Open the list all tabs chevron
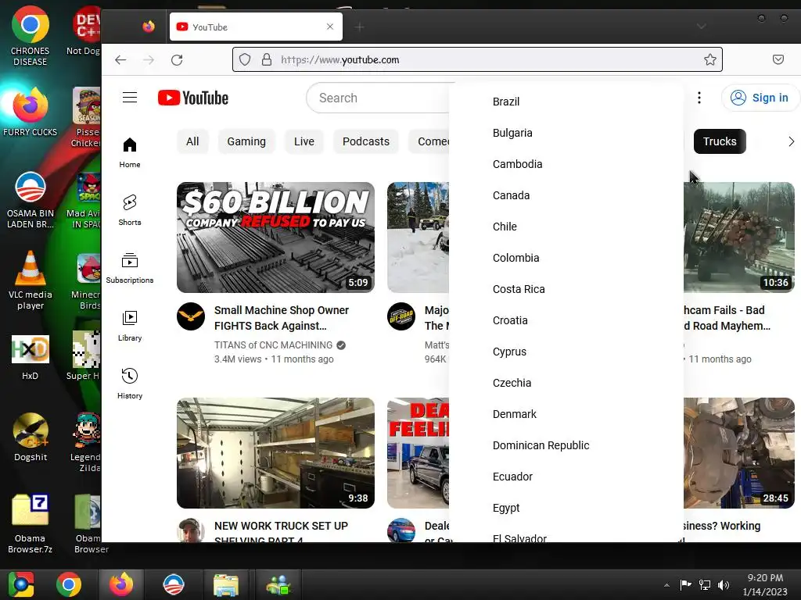Viewport: 801px width, 600px height. coord(702,27)
